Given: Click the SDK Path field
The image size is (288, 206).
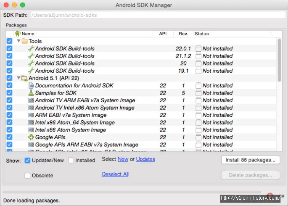Looking at the screenshot, I should pyautogui.click(x=158, y=15).
